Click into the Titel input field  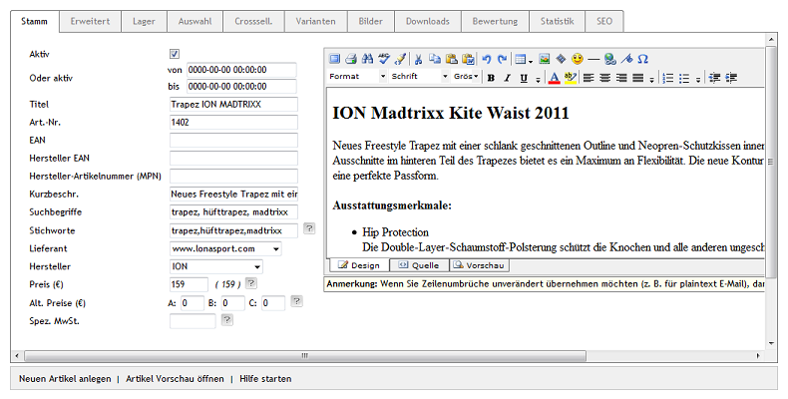(233, 105)
